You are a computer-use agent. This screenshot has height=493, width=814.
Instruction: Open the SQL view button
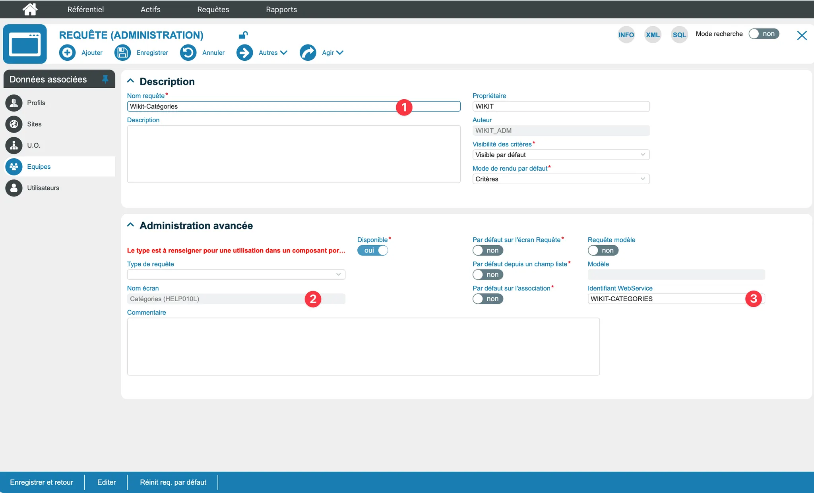(x=679, y=35)
